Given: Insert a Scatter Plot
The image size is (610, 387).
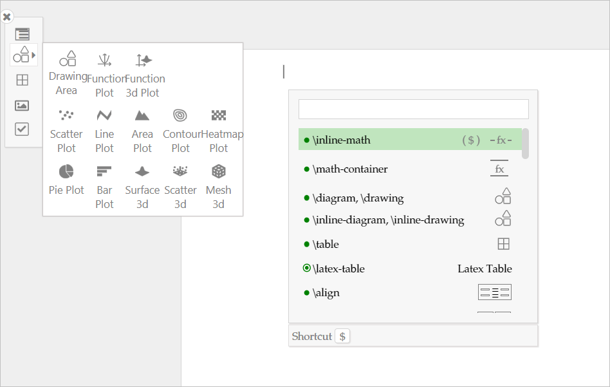Looking at the screenshot, I should pos(66,116).
